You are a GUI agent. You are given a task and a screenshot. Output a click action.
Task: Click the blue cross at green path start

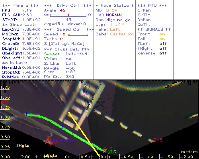(26, 114)
